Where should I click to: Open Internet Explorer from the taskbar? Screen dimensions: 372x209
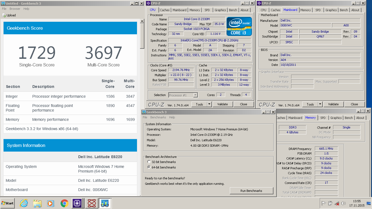point(24,203)
